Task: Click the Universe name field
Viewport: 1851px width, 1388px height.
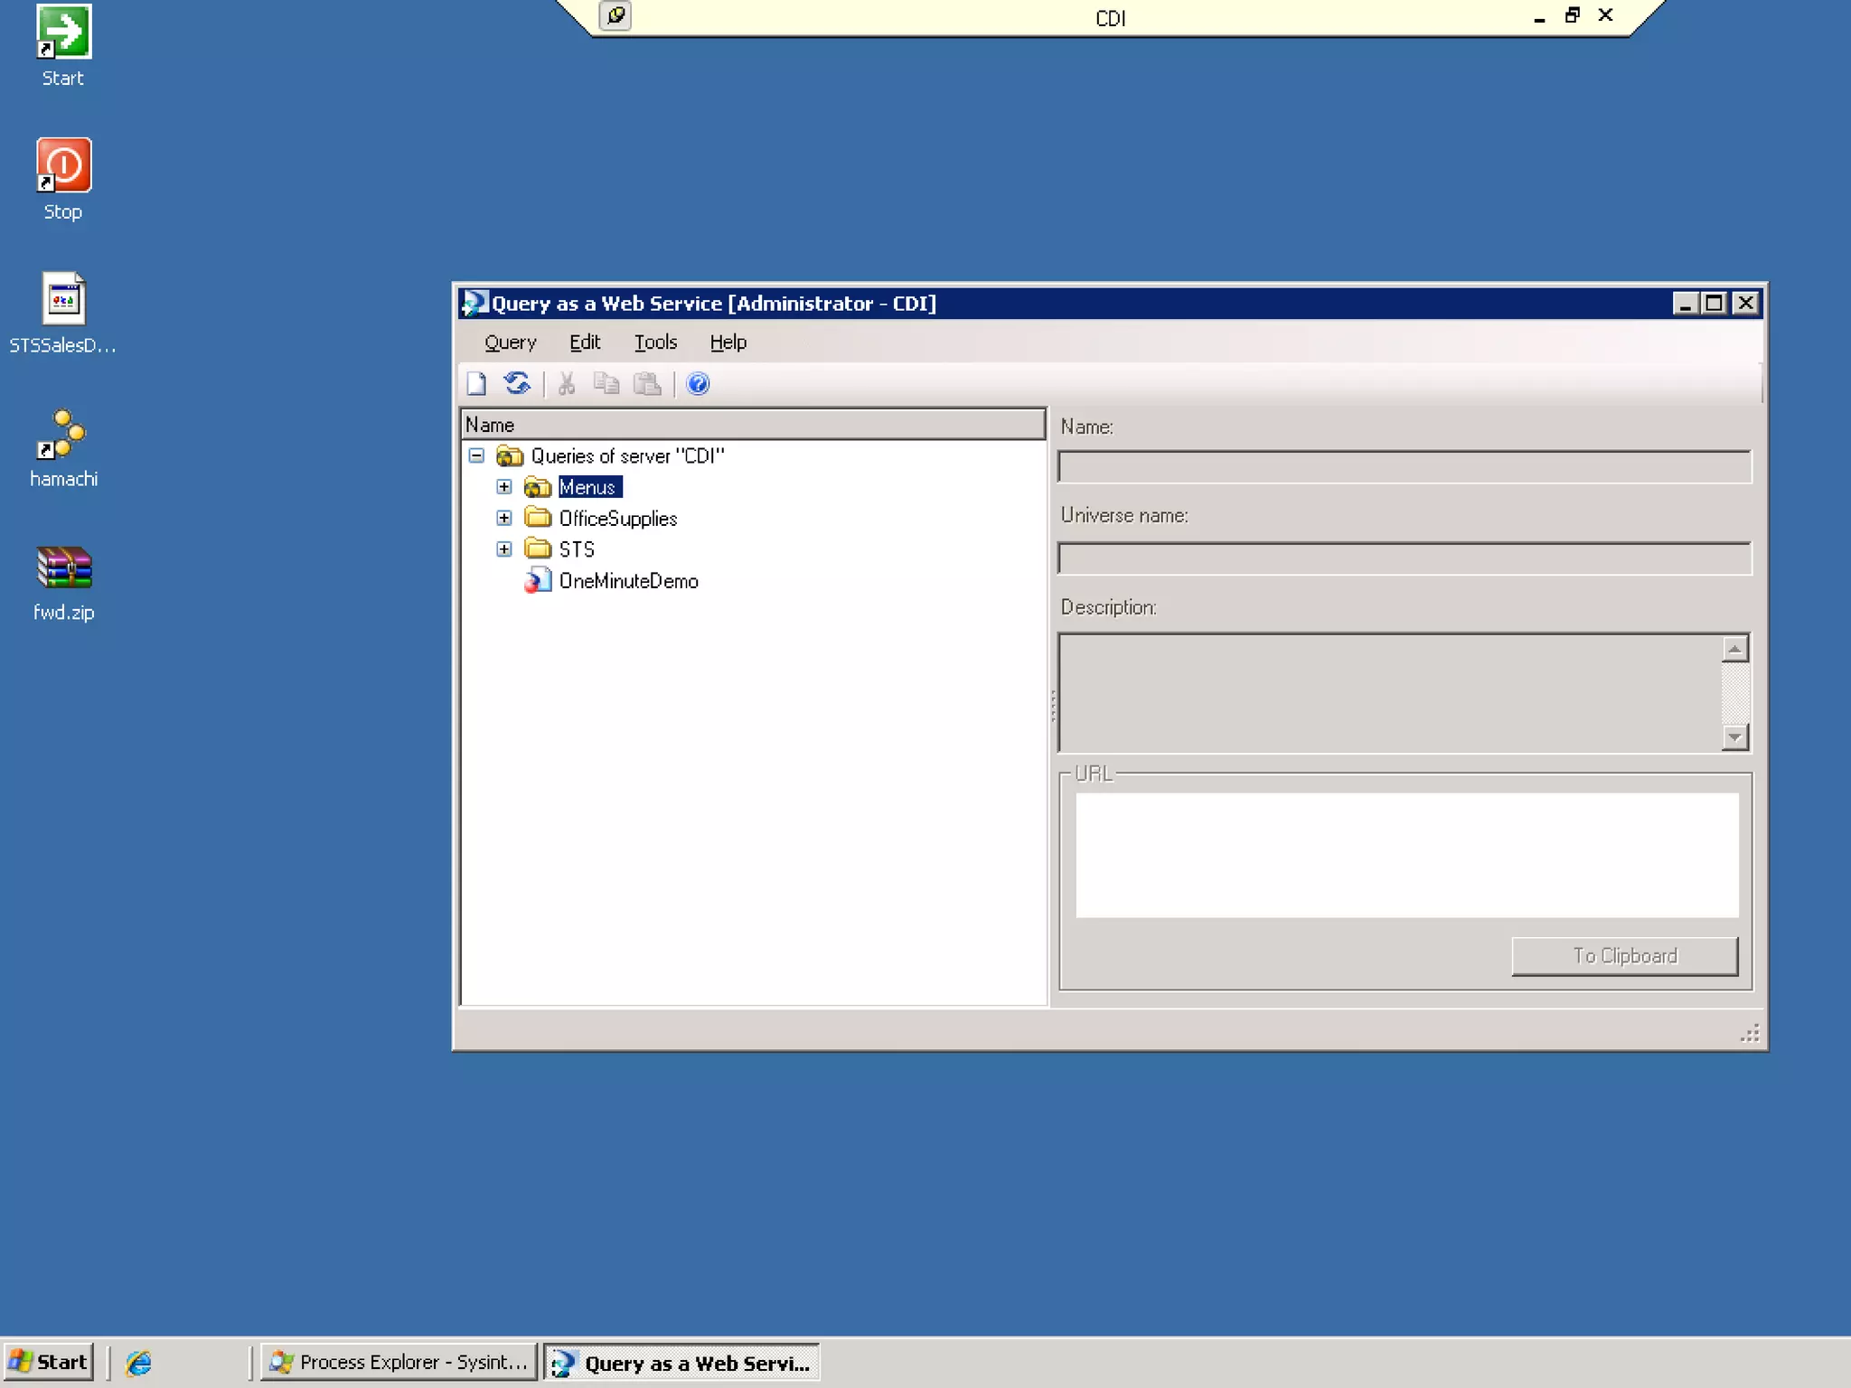Action: 1405,558
